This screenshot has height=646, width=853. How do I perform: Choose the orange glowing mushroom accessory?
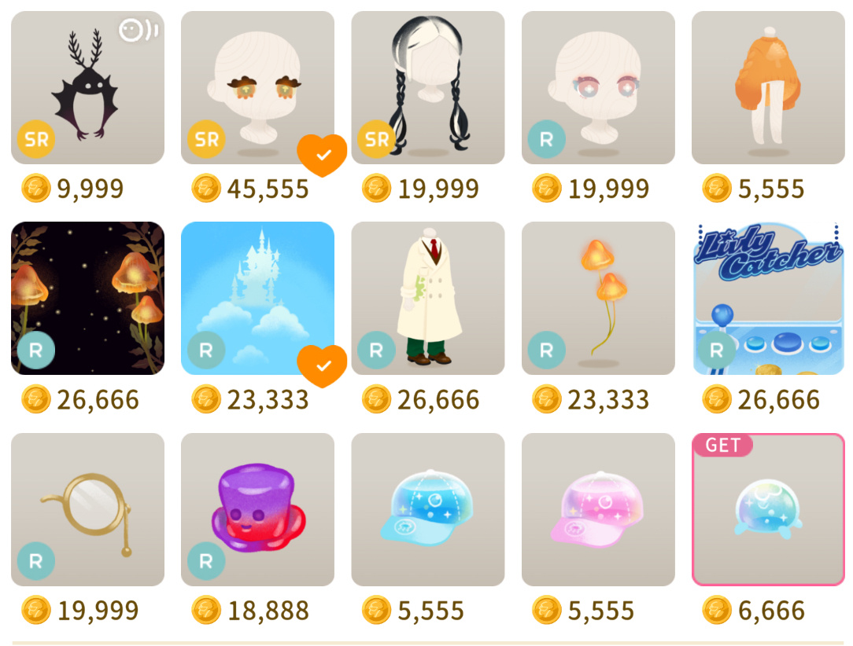coord(598,299)
